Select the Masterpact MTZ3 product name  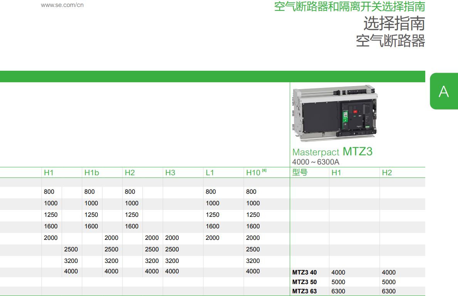pos(332,151)
